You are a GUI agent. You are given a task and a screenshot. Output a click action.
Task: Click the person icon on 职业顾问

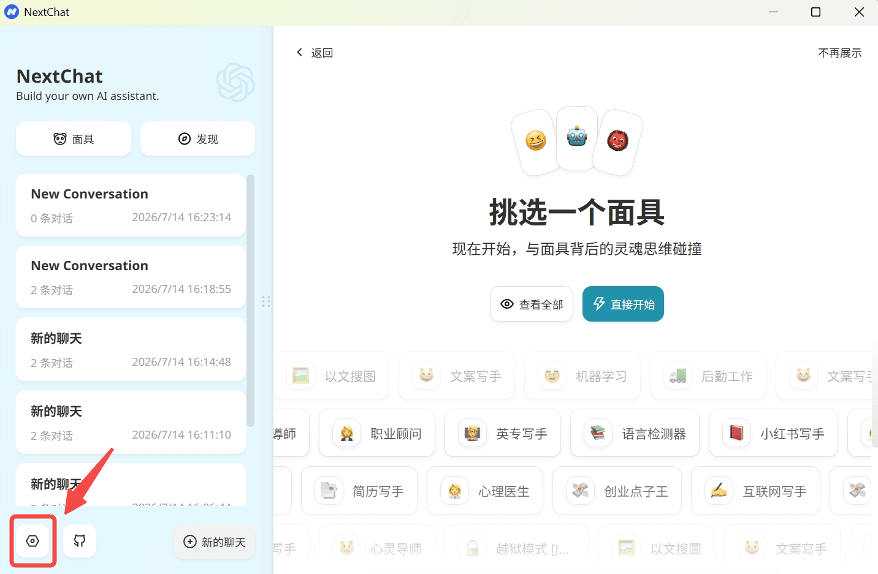[x=346, y=433]
